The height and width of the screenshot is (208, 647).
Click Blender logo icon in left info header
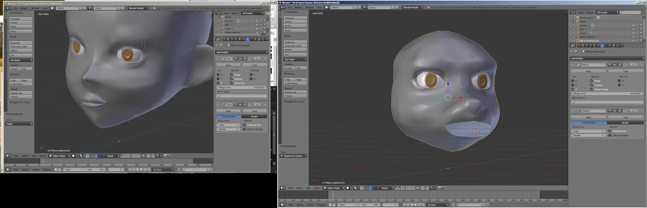[x=154, y=8]
